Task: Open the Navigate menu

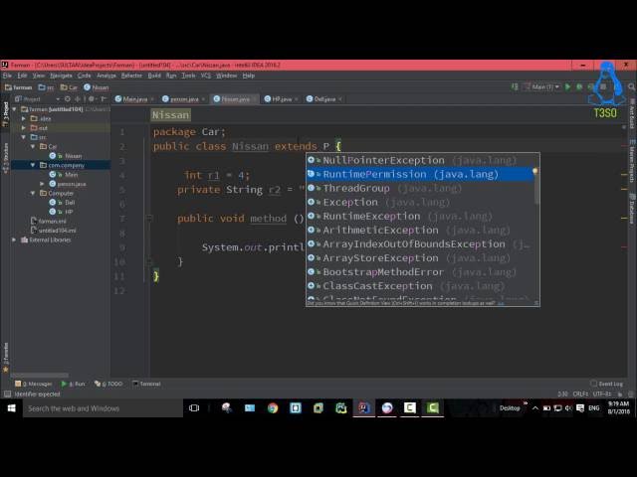Action: point(61,76)
